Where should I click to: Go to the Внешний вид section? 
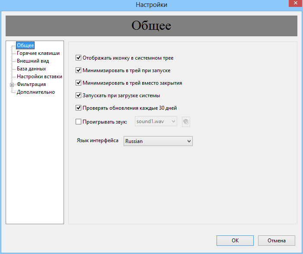pyautogui.click(x=33, y=61)
